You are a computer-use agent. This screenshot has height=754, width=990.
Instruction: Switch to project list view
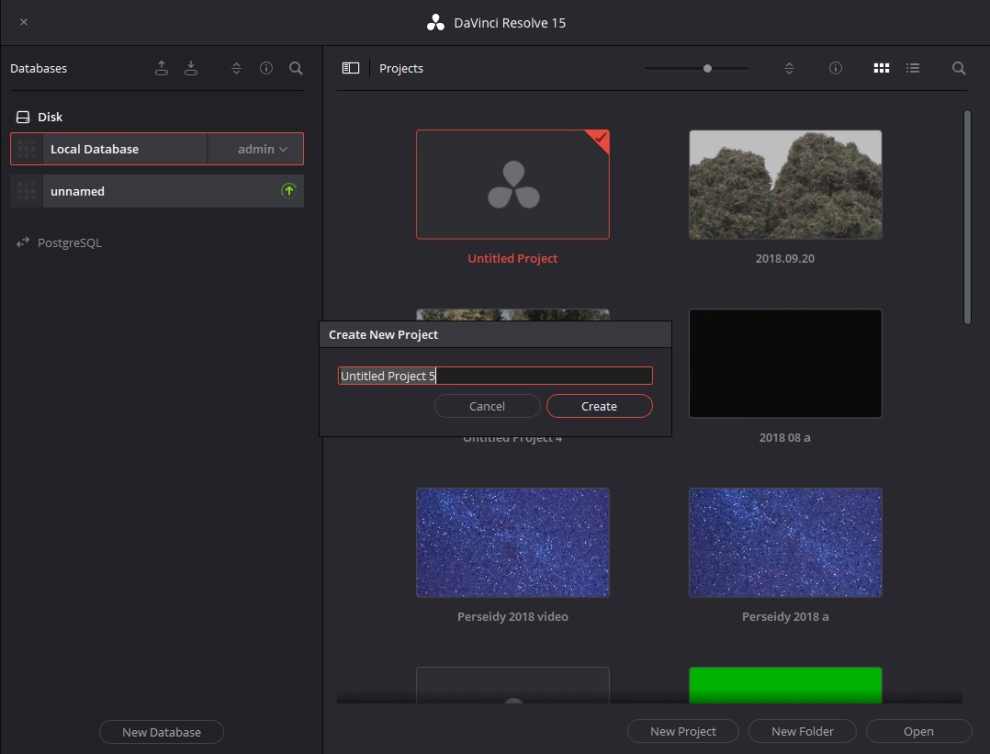[x=913, y=68]
